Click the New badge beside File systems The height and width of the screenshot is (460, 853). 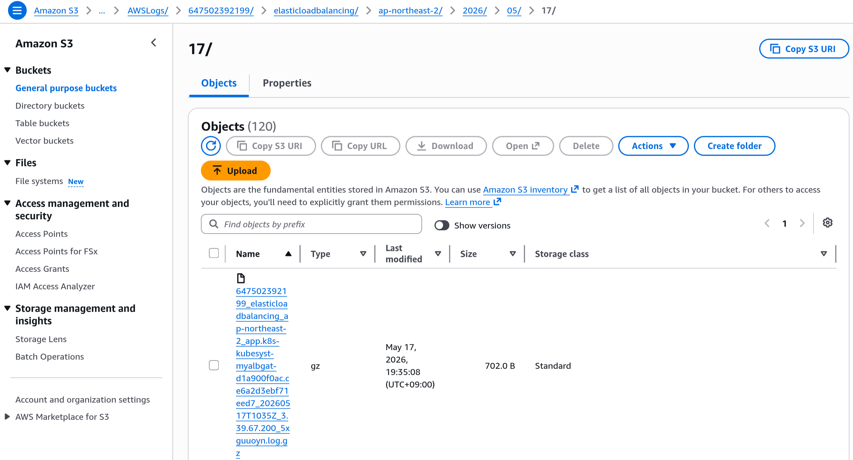[76, 181]
